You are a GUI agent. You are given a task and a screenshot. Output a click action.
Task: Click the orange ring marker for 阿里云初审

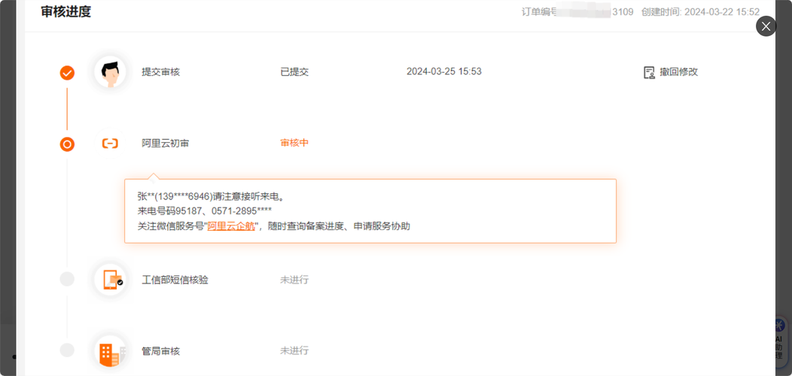coord(67,144)
